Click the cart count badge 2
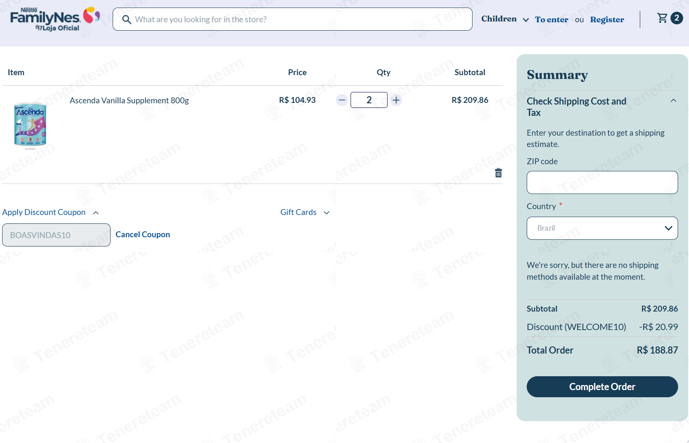The width and height of the screenshot is (689, 443). (x=677, y=18)
